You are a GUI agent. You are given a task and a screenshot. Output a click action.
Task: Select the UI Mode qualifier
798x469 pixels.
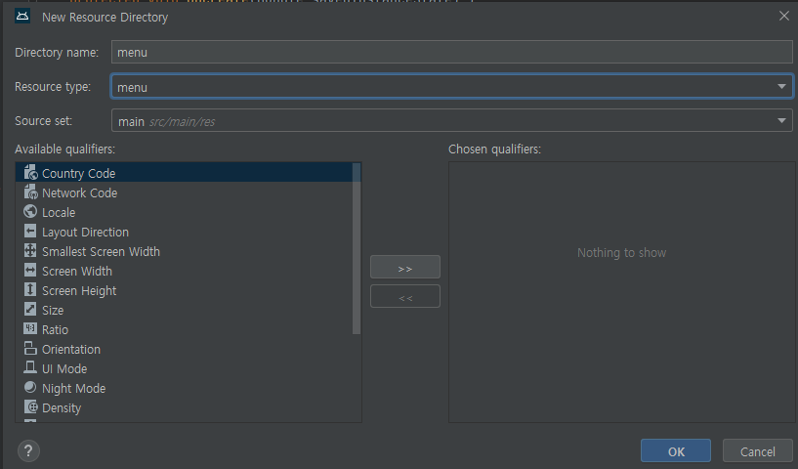click(185, 368)
